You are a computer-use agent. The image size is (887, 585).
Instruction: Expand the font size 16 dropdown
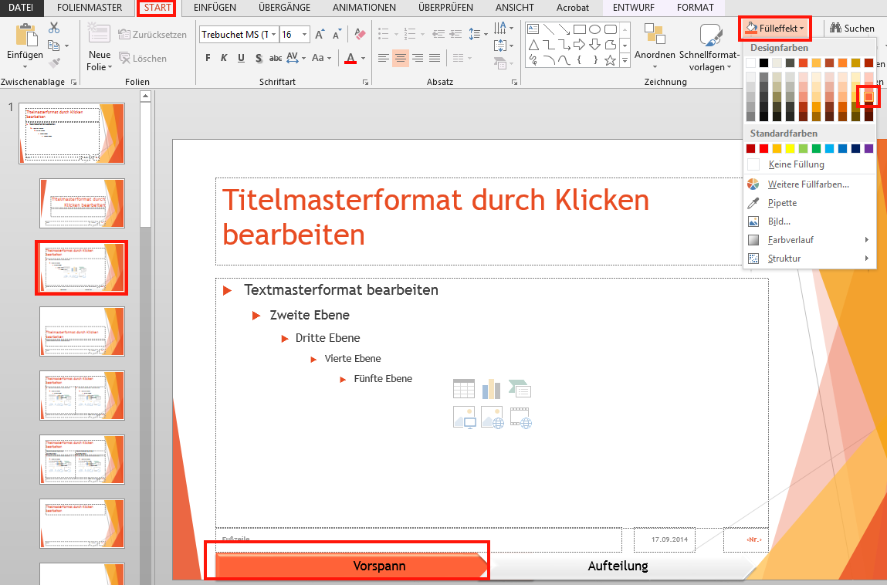(x=305, y=35)
